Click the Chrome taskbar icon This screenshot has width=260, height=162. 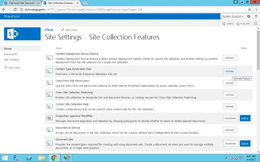54,158
